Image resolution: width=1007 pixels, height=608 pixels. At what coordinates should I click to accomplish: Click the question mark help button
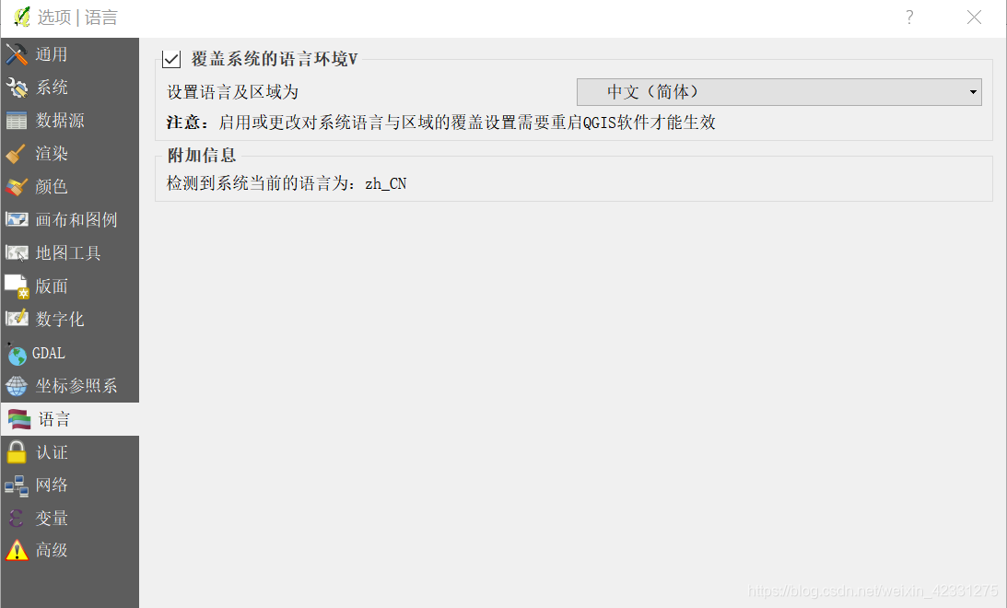point(909,18)
